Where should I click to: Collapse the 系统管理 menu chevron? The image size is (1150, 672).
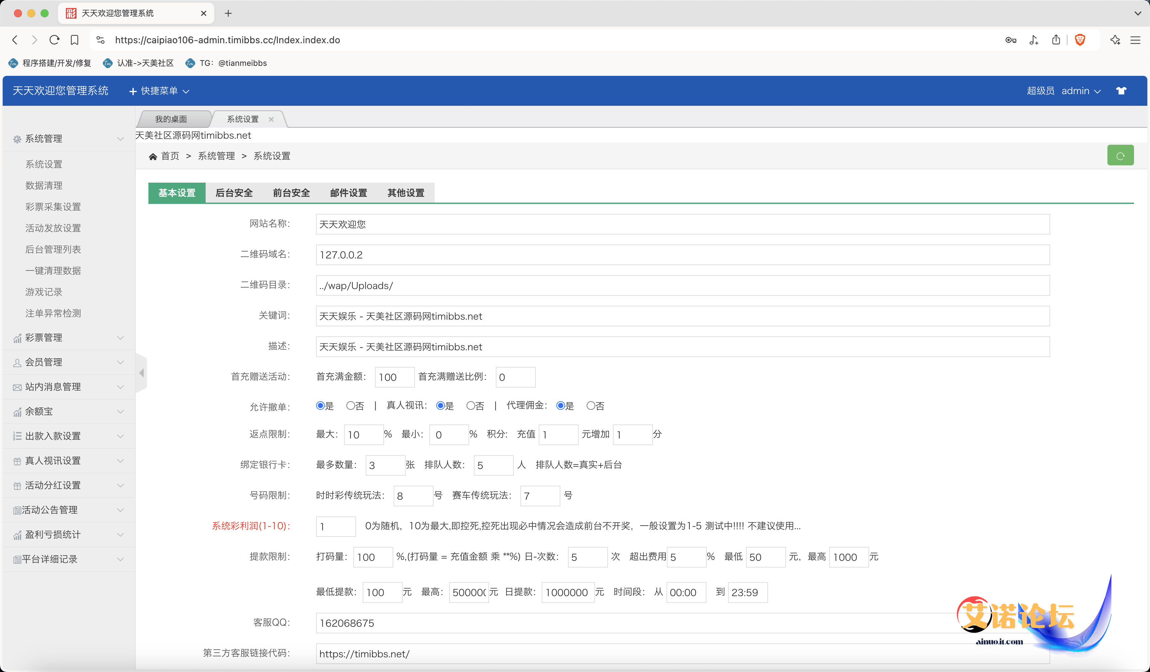pyautogui.click(x=120, y=139)
